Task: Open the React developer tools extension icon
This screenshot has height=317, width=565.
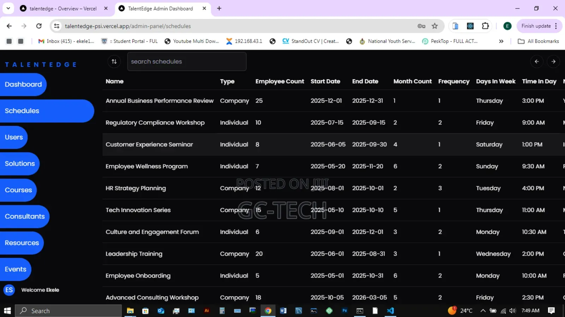Action: tap(470, 26)
